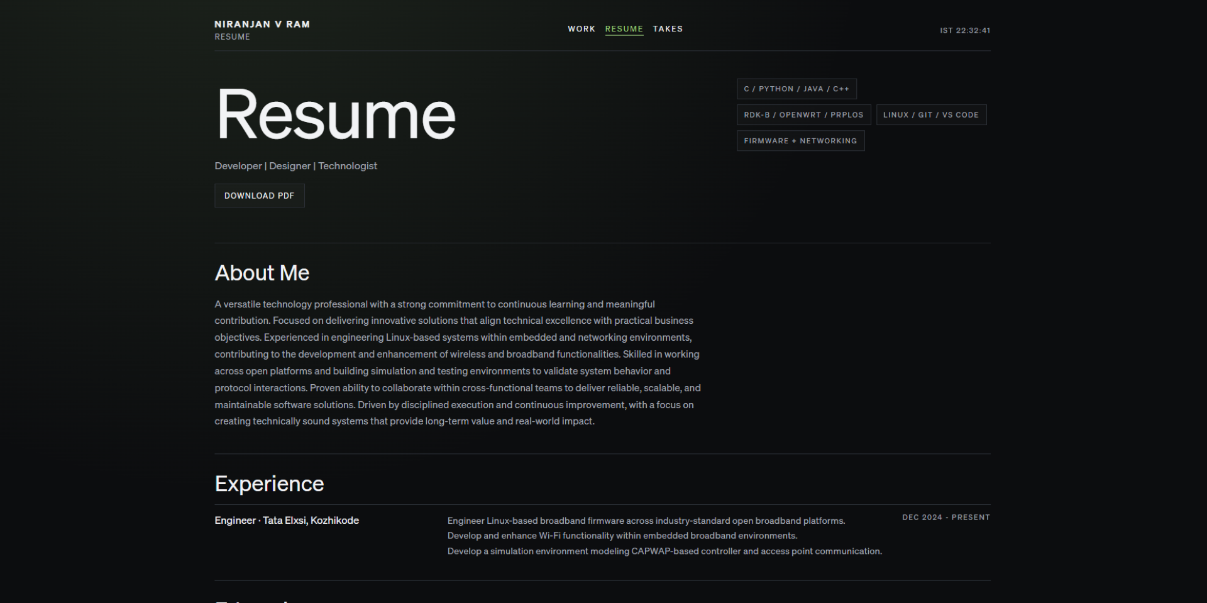Screen dimensions: 1207x603
Task: Click the IST clock display
Action: [x=965, y=30]
